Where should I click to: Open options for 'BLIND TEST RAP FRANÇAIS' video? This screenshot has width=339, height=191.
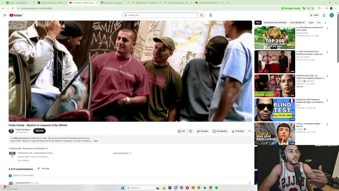pos(327,100)
